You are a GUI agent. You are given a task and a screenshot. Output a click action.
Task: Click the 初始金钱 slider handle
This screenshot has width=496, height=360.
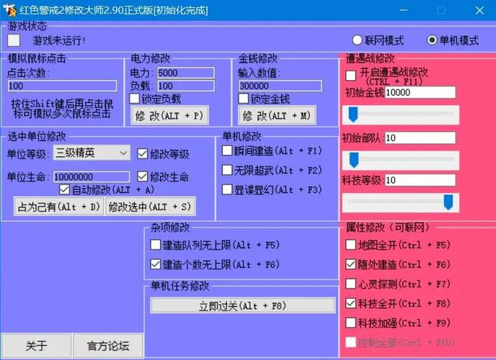click(x=353, y=114)
